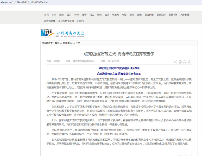202x156 pixels.
Task: Increase font size with the A+ icon
Action: pyautogui.click(x=185, y=62)
